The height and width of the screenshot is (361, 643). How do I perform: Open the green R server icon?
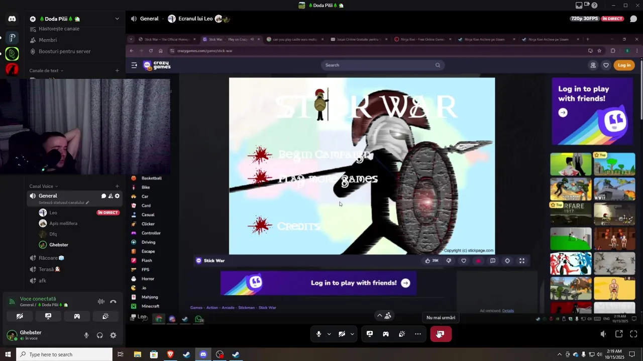[12, 53]
